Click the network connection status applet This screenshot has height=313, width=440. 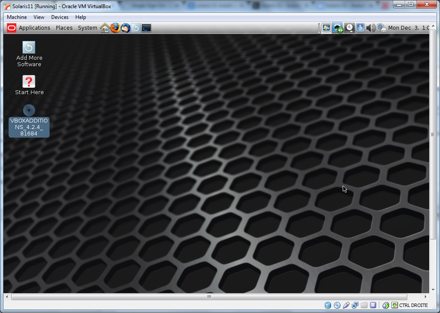(x=338, y=28)
